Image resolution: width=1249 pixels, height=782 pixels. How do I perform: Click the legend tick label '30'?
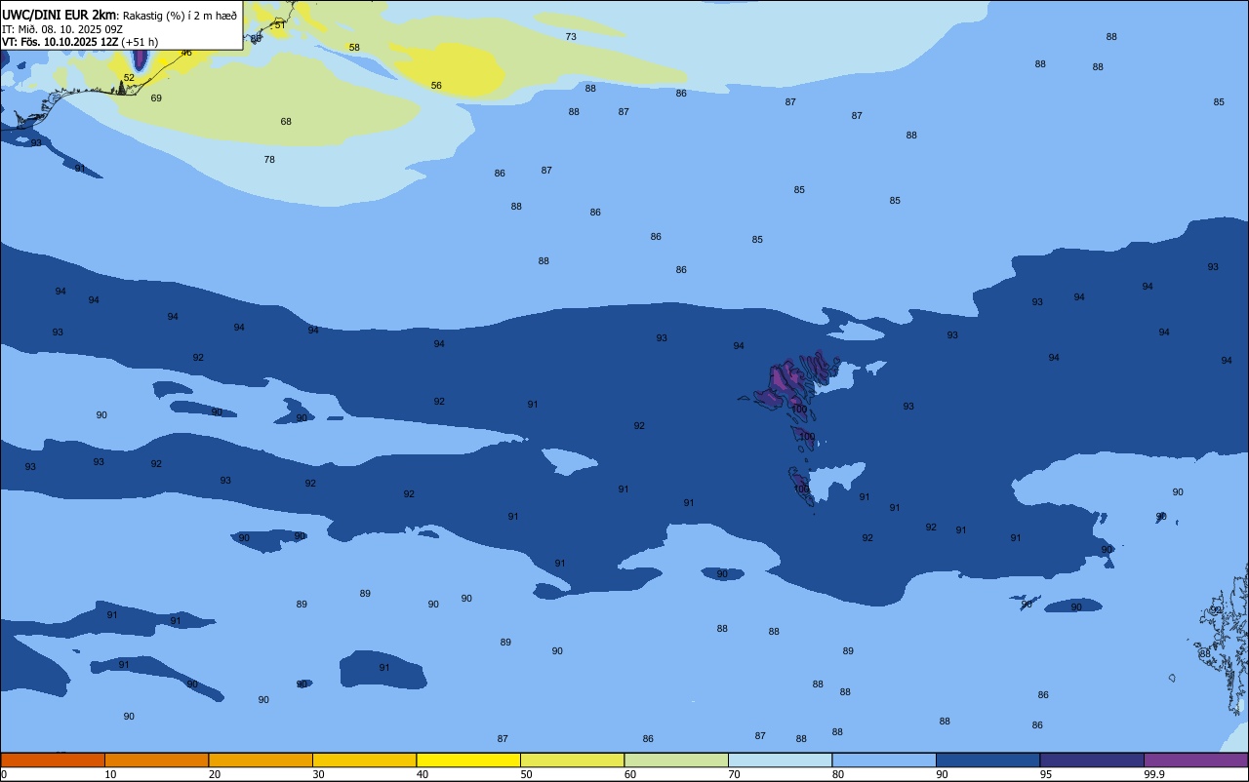[x=318, y=774]
